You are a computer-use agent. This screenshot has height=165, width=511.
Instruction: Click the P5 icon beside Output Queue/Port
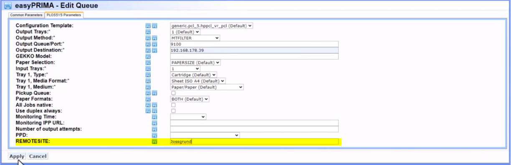coord(155,44)
